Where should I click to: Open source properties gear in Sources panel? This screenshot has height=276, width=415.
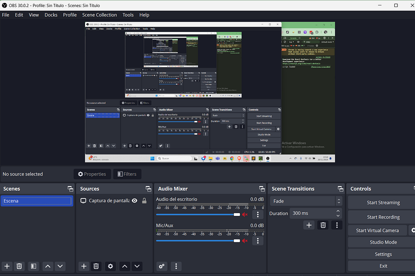click(x=110, y=266)
